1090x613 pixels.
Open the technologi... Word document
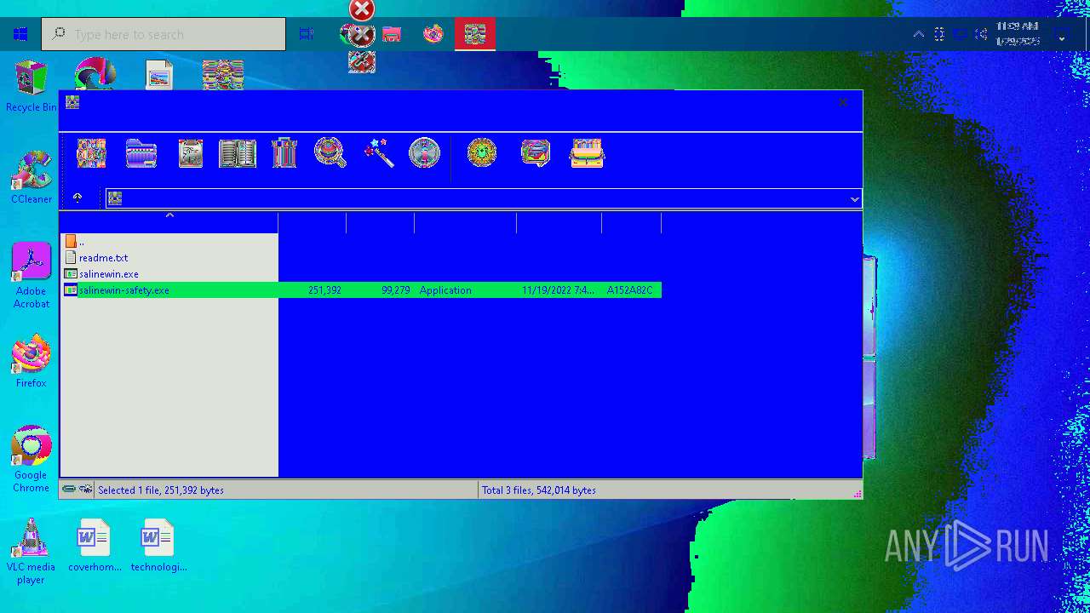click(158, 545)
